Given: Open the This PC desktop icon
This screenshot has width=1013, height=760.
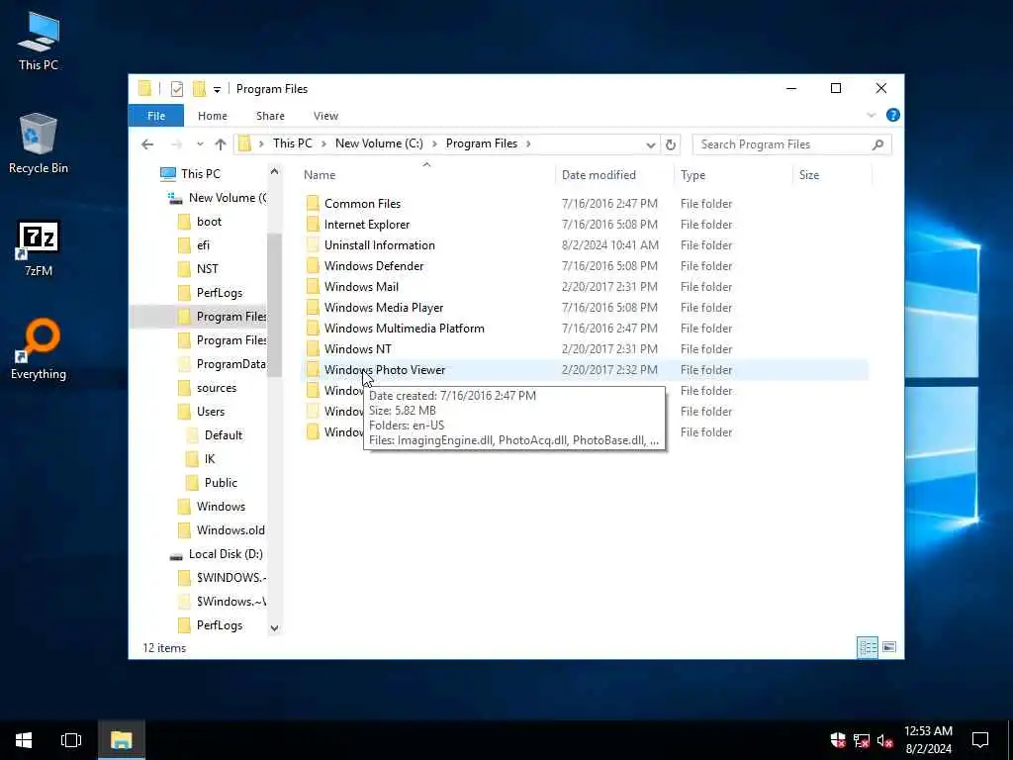Looking at the screenshot, I should point(39,42).
